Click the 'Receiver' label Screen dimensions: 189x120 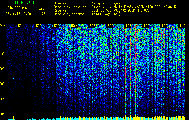(61, 10)
